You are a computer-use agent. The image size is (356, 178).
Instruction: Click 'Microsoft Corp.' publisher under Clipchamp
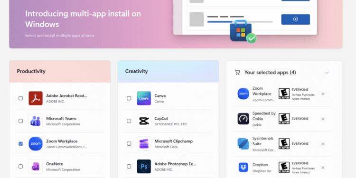pos(167,147)
